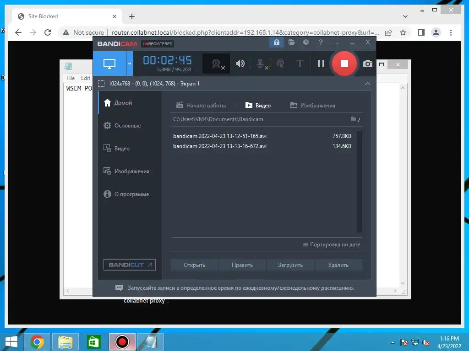The height and width of the screenshot is (351, 469).
Task: Open the Notepad File menu
Action: click(71, 78)
